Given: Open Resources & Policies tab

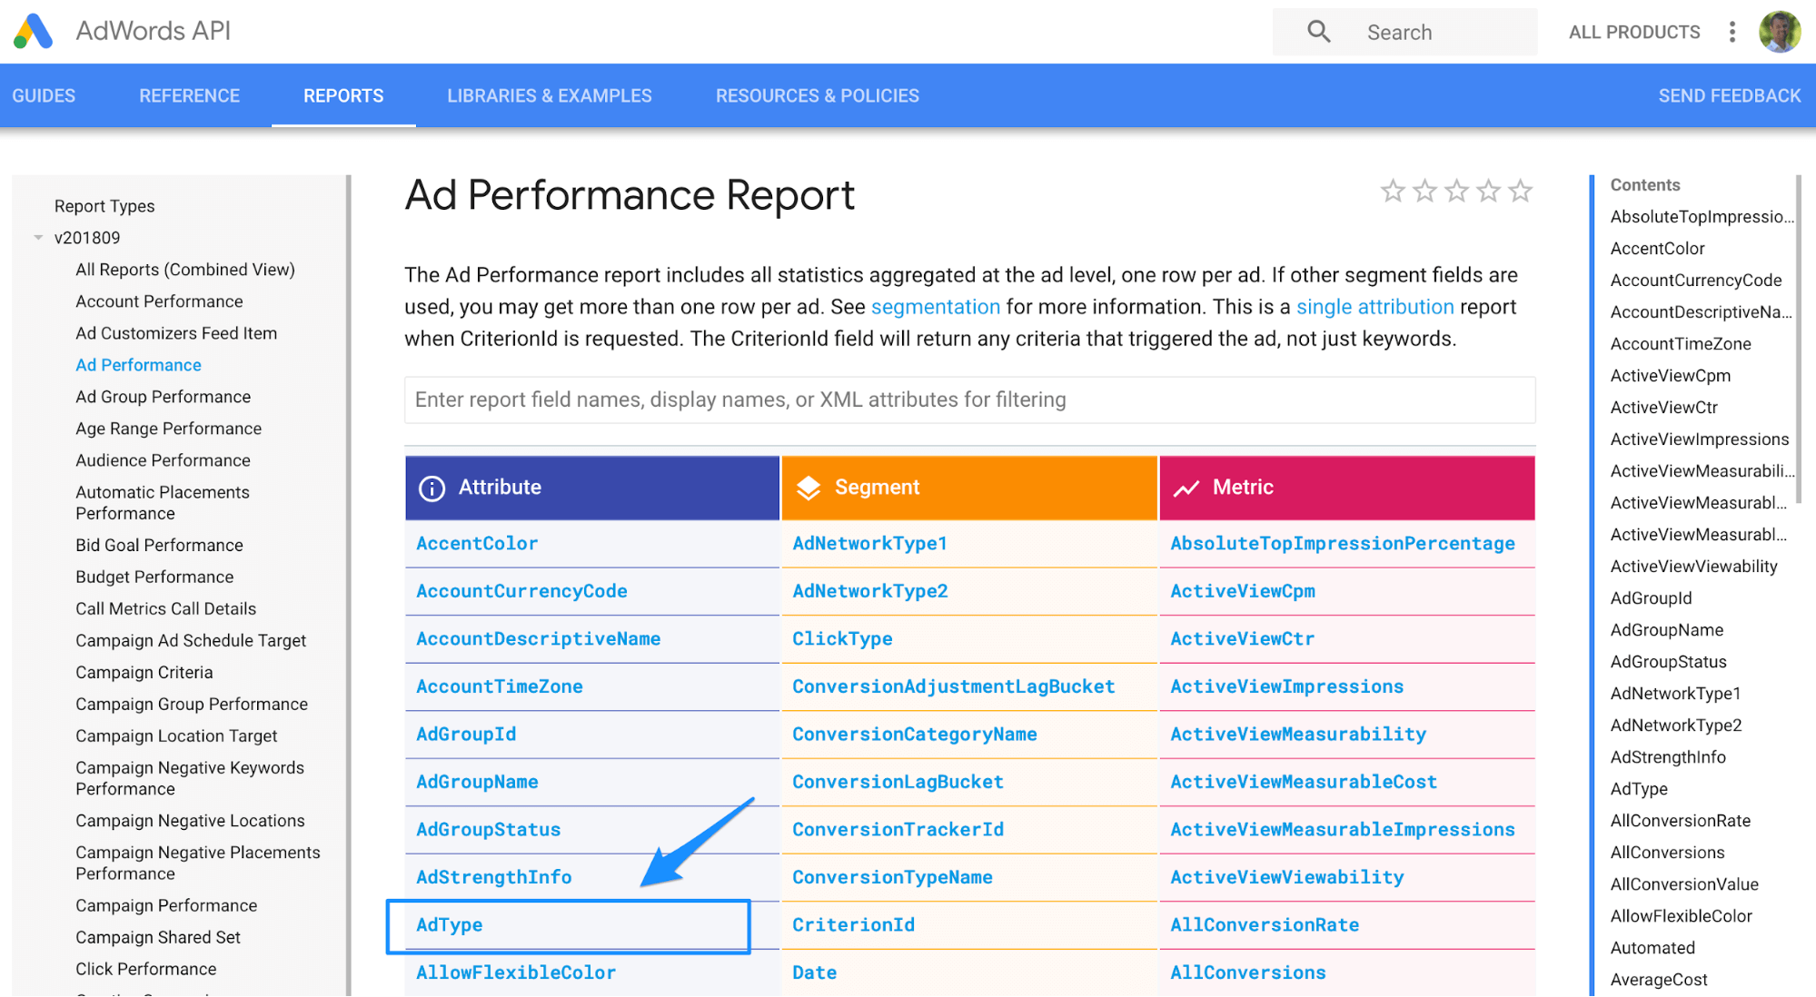Looking at the screenshot, I should pos(818,95).
